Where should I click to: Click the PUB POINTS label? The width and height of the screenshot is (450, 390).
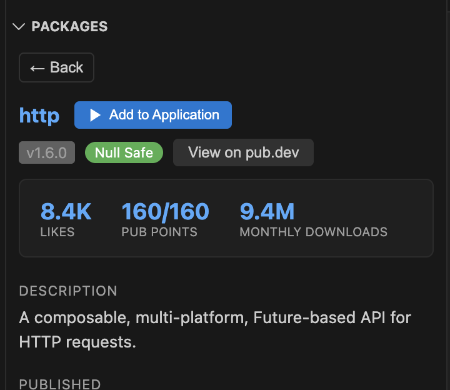(x=159, y=232)
